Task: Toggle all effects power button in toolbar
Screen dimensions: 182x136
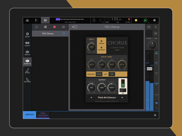Action: pyautogui.click(x=36, y=27)
